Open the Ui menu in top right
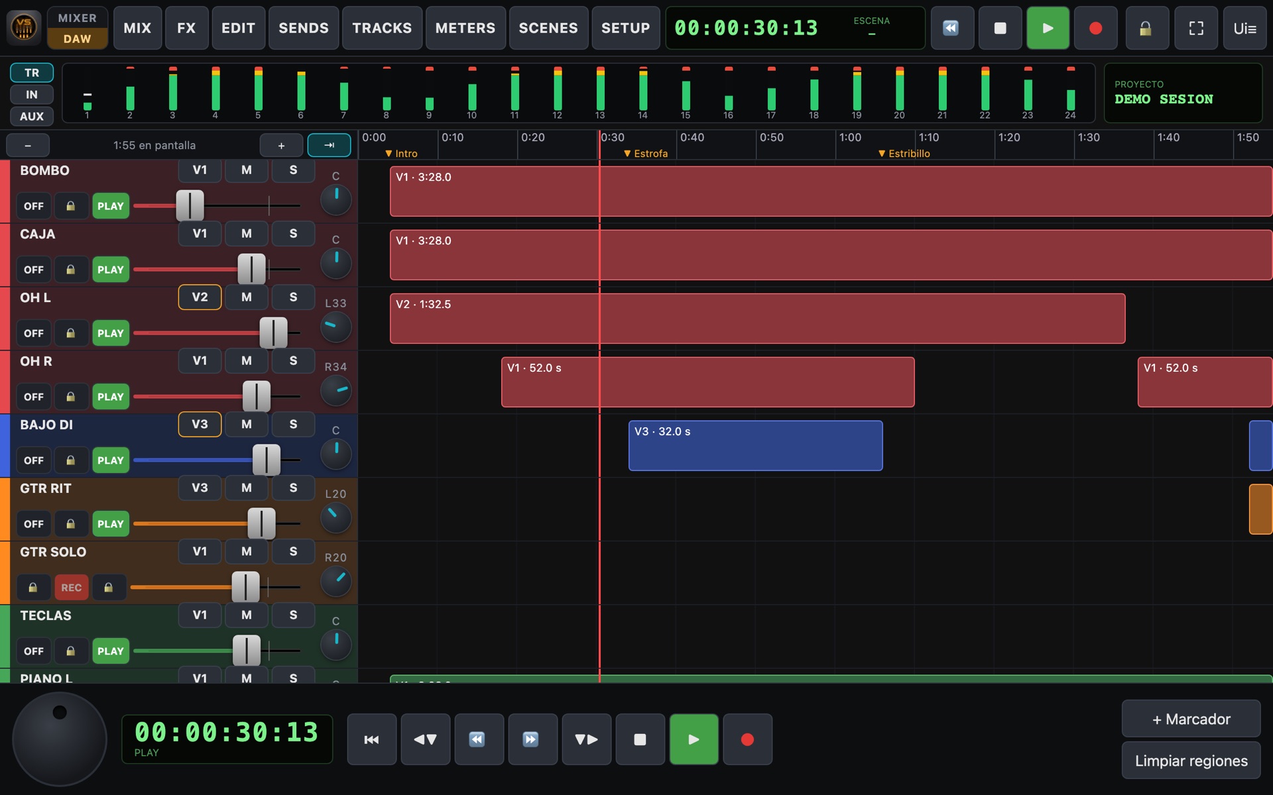This screenshot has height=795, width=1273. pos(1244,28)
